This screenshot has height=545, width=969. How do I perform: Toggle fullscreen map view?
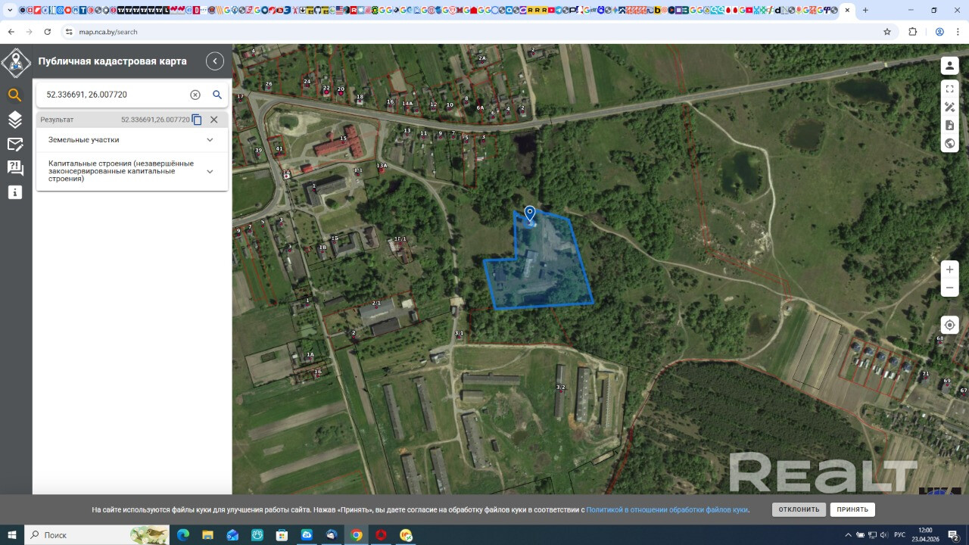pos(949,89)
